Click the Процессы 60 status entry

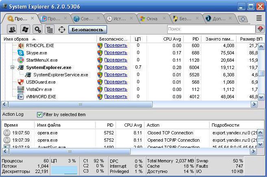[25, 161]
